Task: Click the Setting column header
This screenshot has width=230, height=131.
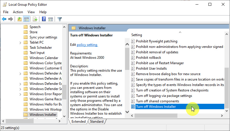Action: tap(137, 35)
